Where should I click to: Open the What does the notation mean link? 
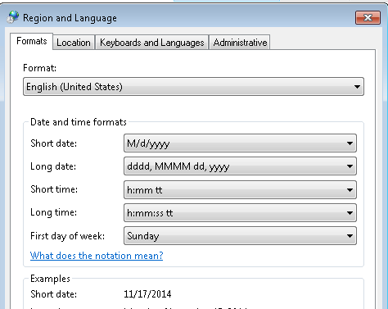tap(97, 256)
